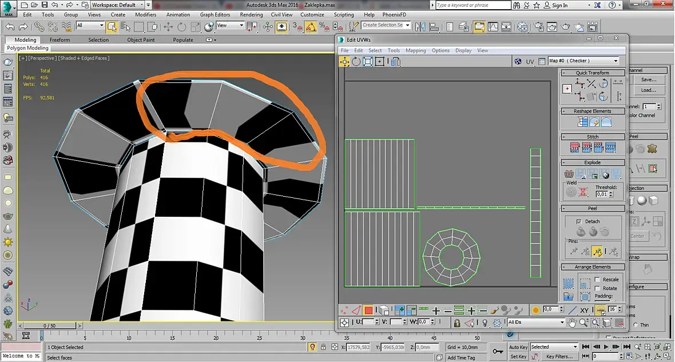
Task: Open the Mapping menu in Edit UVWs
Action: pos(415,50)
